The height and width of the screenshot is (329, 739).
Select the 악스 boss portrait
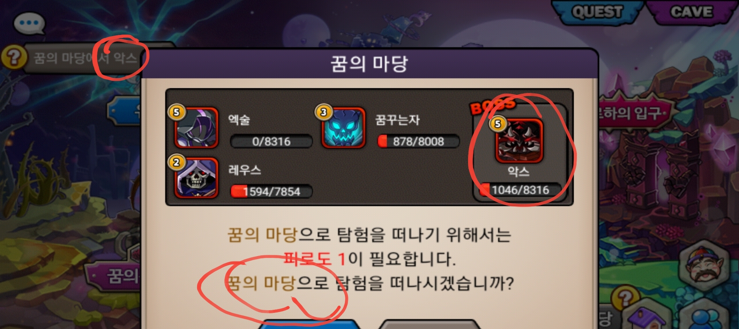click(x=519, y=141)
